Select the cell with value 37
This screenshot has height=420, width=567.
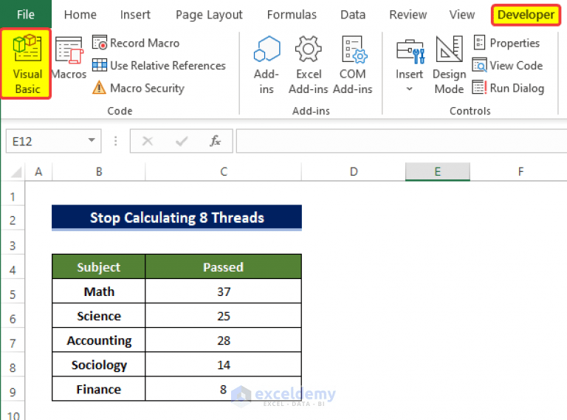coord(223,292)
